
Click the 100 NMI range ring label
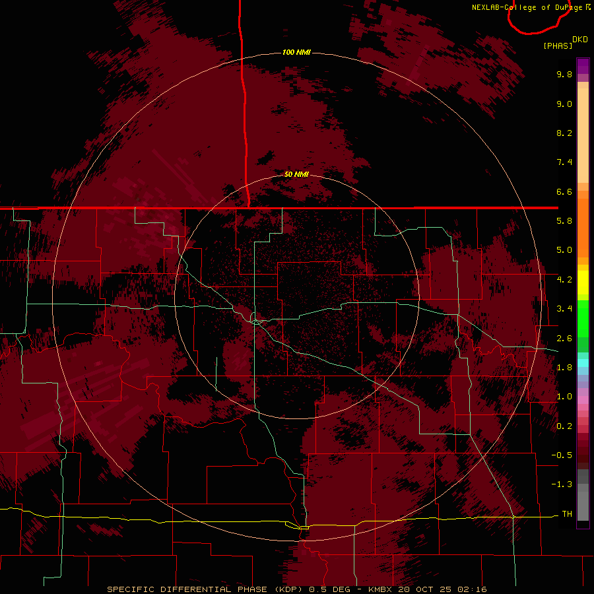coord(296,52)
